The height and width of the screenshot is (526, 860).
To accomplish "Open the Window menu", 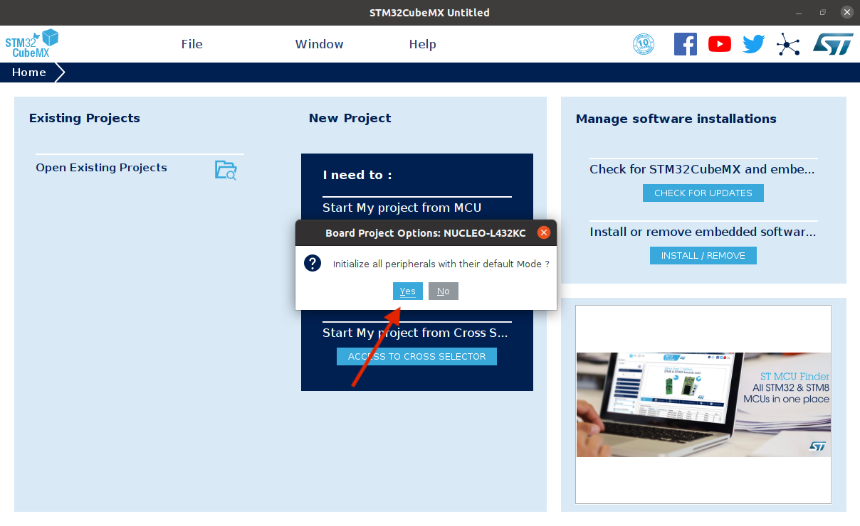I will [x=319, y=44].
